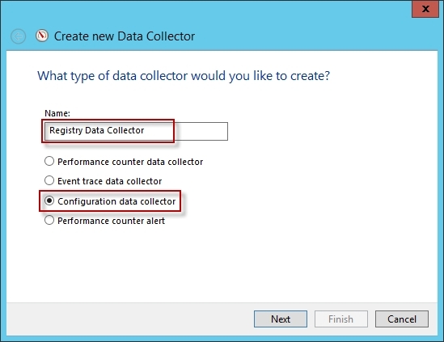Click the Performance Monitor gauge icon
Image resolution: width=444 pixels, height=342 pixels.
click(42, 36)
